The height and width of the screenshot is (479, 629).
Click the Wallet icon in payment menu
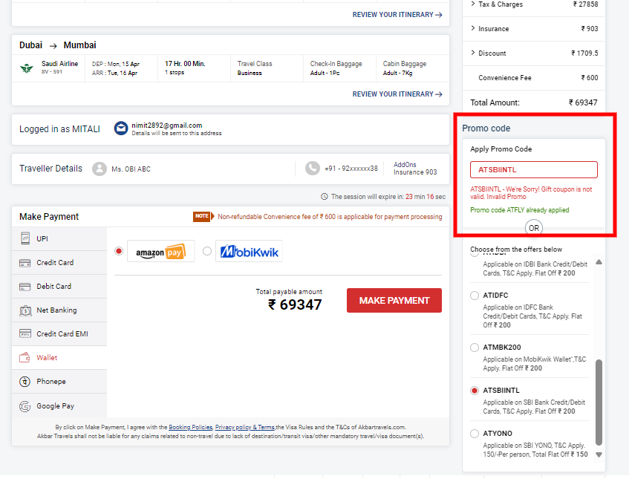[x=25, y=357]
